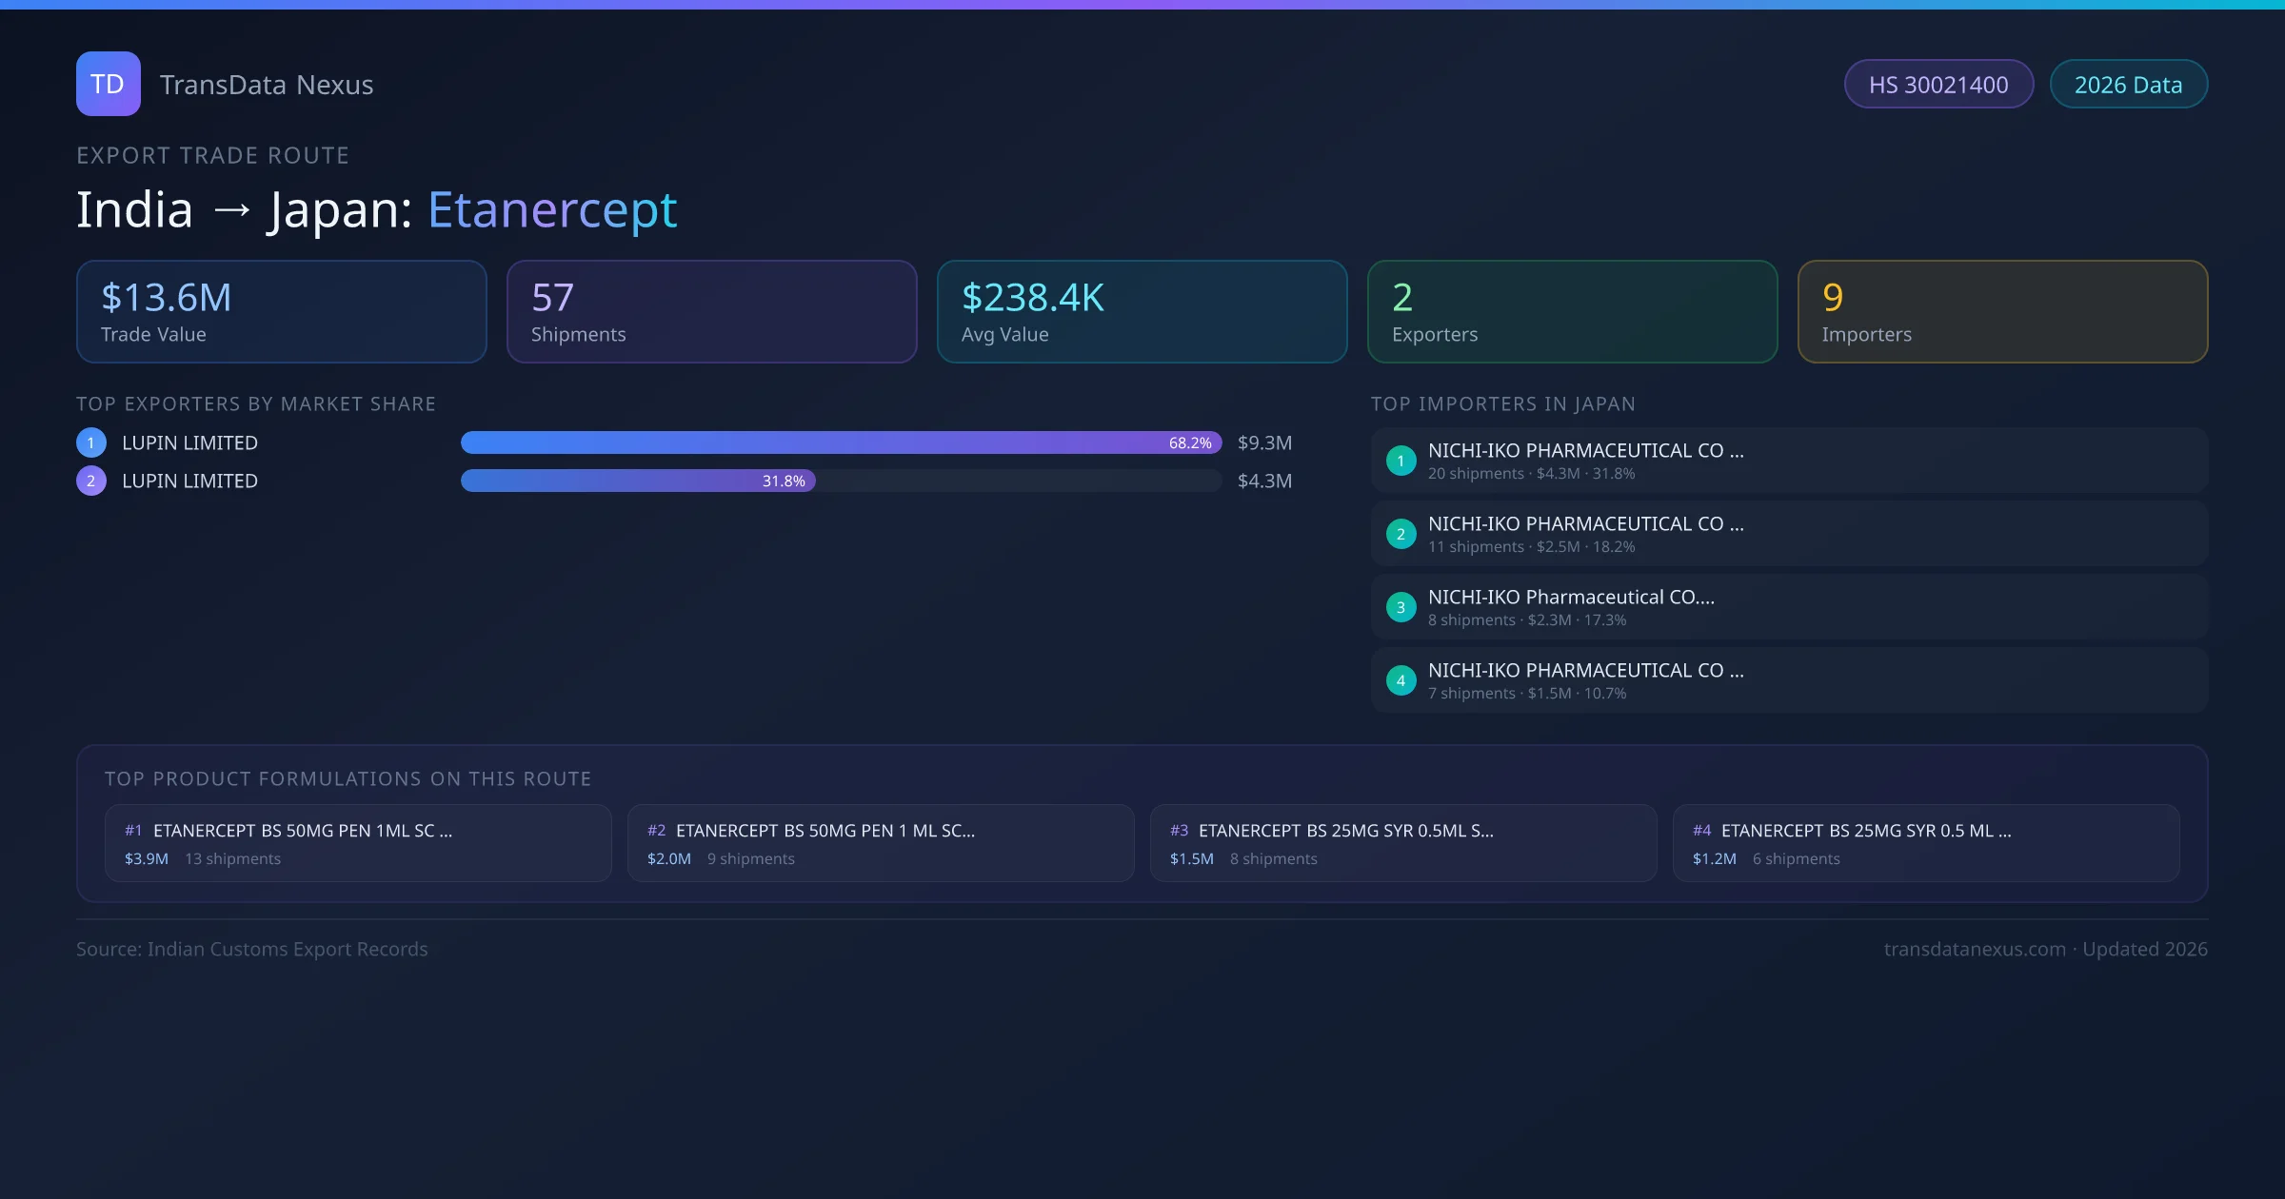Click exporter rank 2 circle badge
The height and width of the screenshot is (1199, 2285).
click(91, 481)
